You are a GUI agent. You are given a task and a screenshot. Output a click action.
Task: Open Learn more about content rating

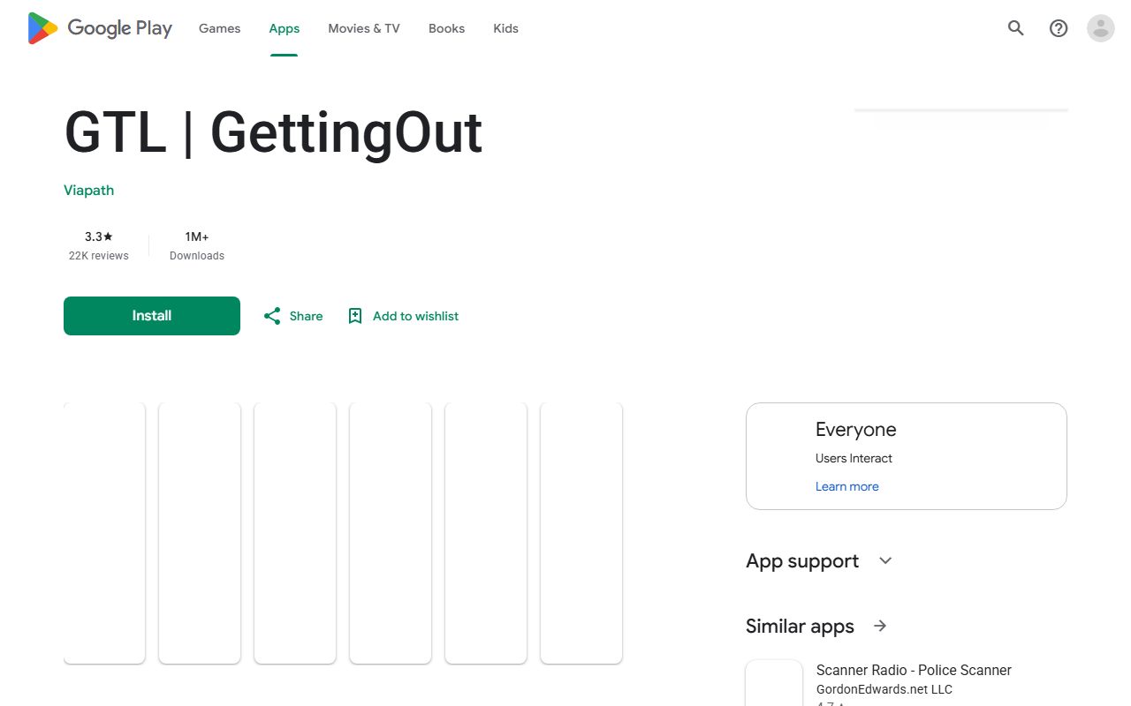[x=847, y=486]
